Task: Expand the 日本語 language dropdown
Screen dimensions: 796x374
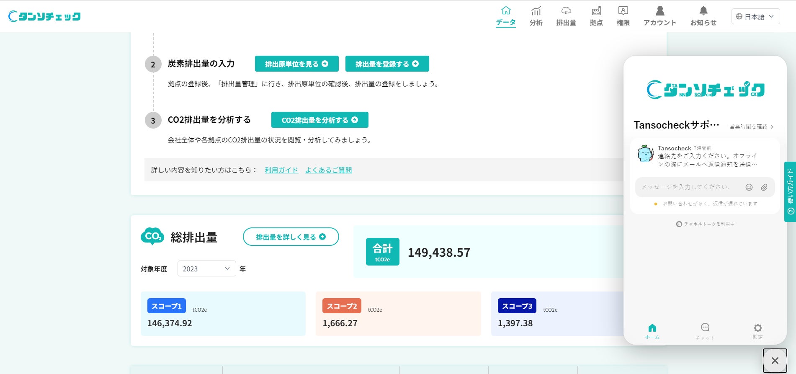Action: 756,16
